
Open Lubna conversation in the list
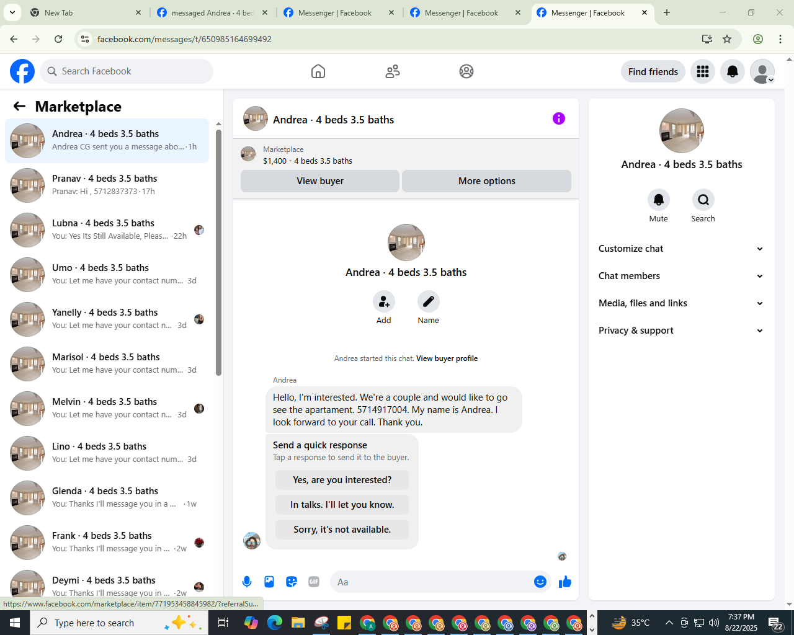pyautogui.click(x=107, y=230)
